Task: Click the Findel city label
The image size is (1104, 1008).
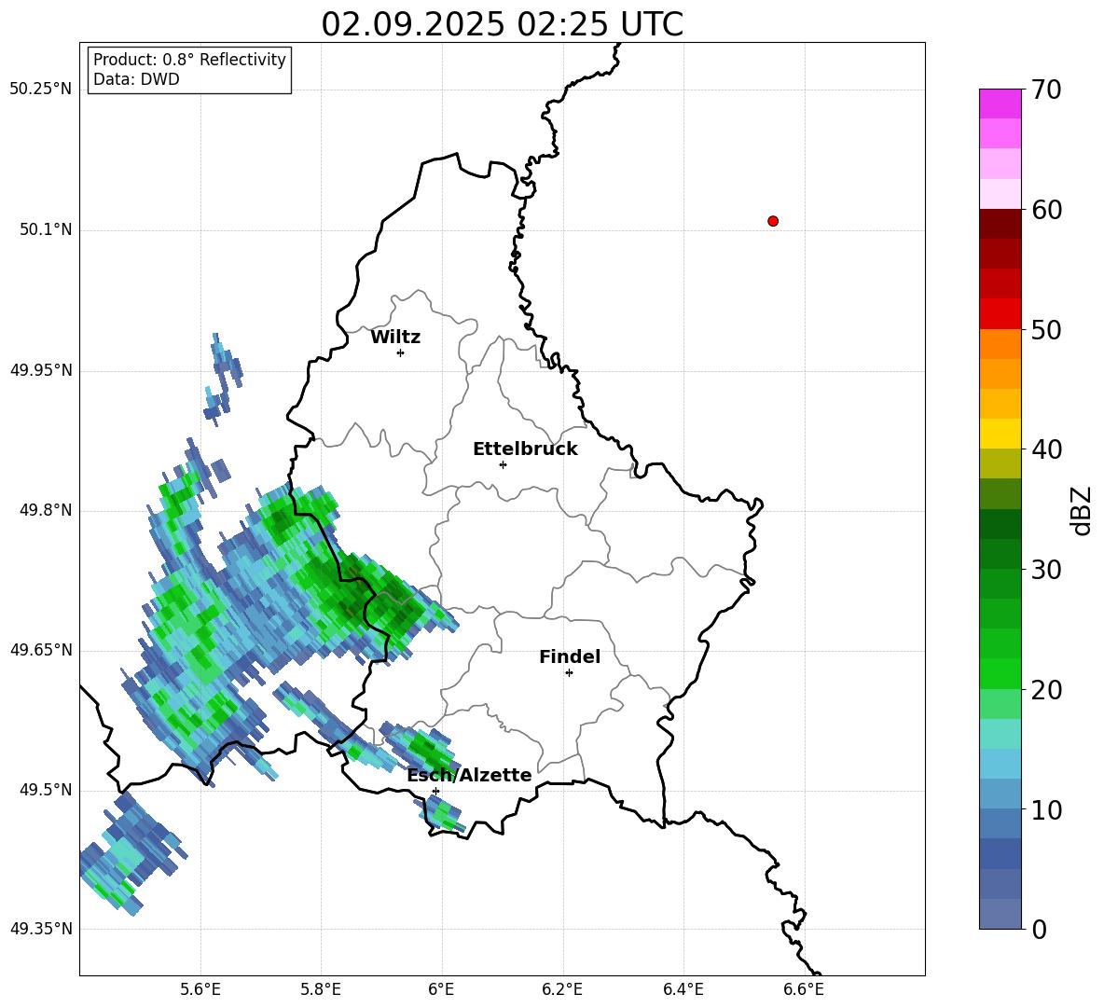Action: tap(570, 657)
